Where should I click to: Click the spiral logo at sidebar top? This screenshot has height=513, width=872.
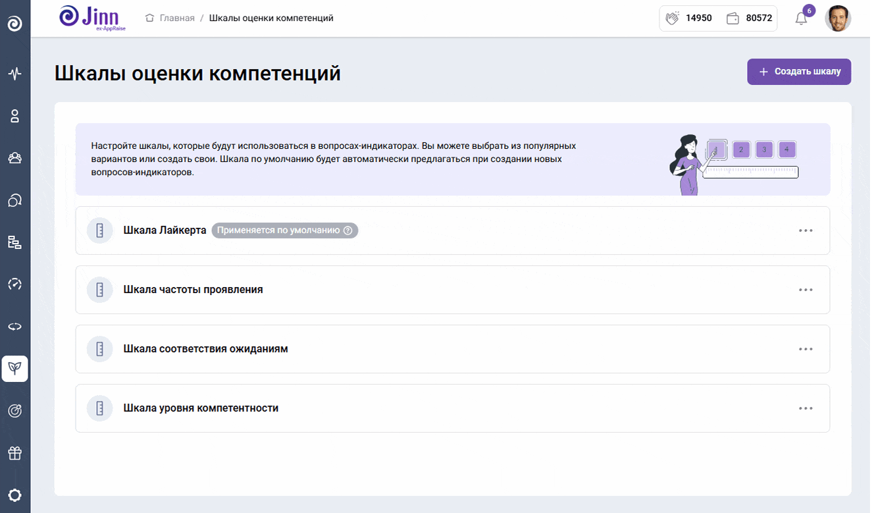pyautogui.click(x=14, y=24)
